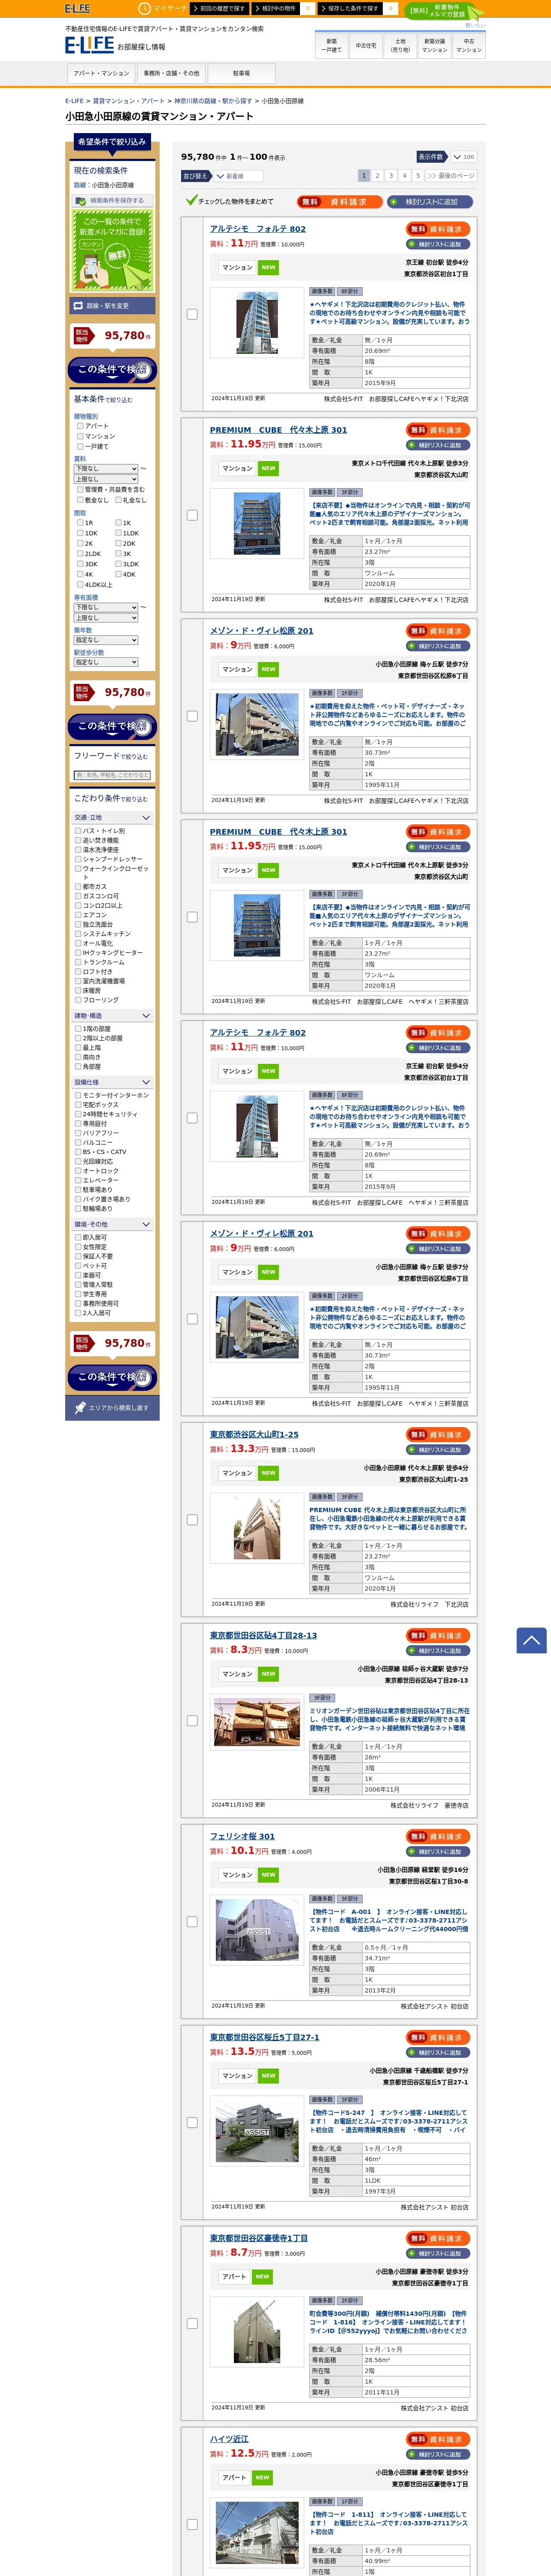
Task: Open 神奈川県の路線・駅から探す breadcrumb link
Action: (213, 101)
